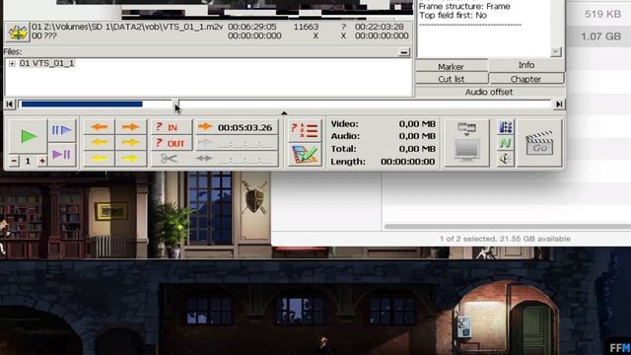The height and width of the screenshot is (355, 631).
Task: Click the black triangle marker below the slider
Action: (284, 113)
